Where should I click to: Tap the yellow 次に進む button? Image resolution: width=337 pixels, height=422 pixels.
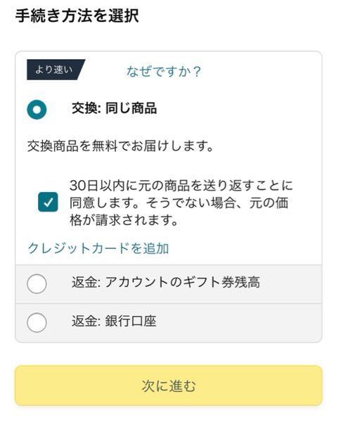pyautogui.click(x=169, y=385)
